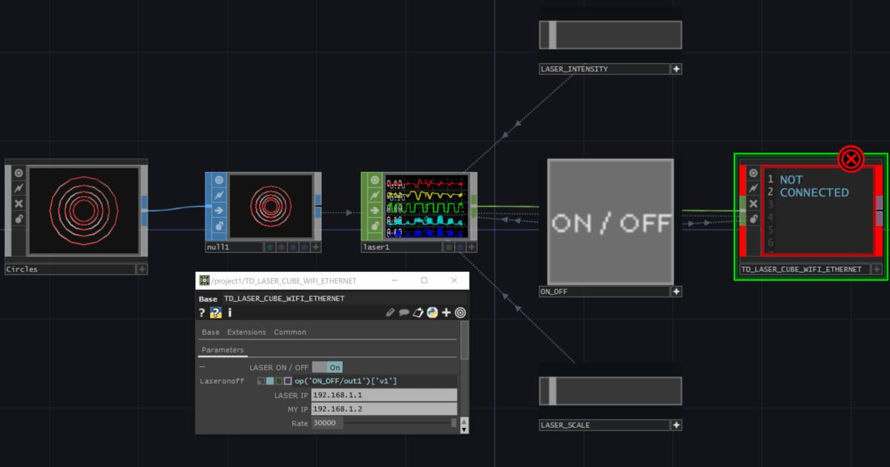Collapse the Laseronoff parameter with the minus control
Viewport: 890px width, 467px height.
pyautogui.click(x=201, y=366)
